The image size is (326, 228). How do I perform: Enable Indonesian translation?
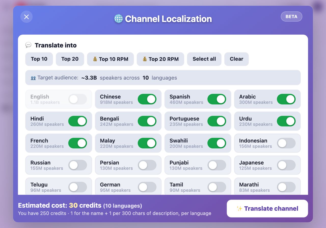[286, 143]
